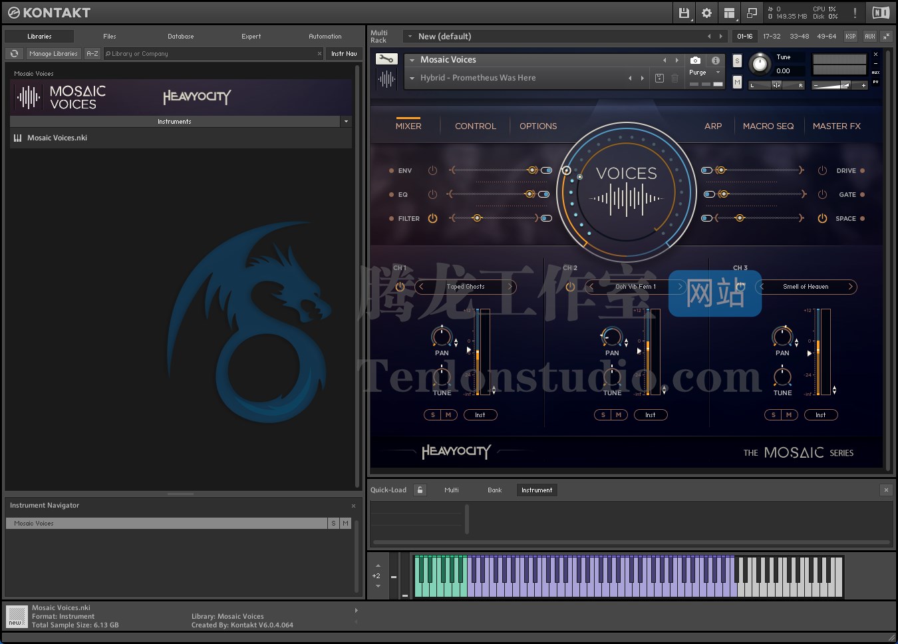Open the Instruments list dropdown in the library browser
The width and height of the screenshot is (898, 644).
[x=346, y=121]
